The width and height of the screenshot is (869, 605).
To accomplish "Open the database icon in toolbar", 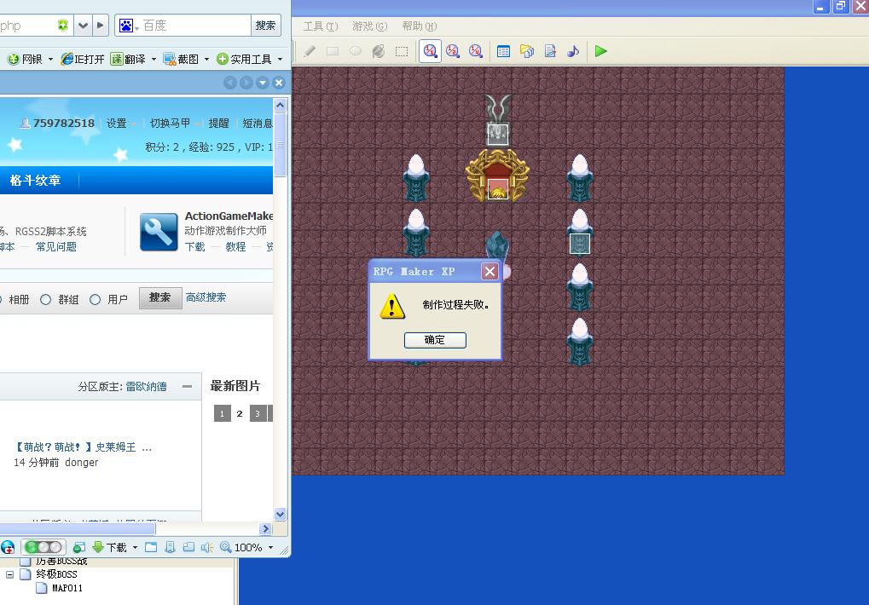I will coord(503,51).
